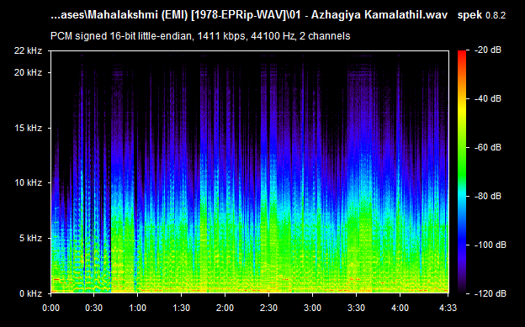Click the spek 0.8.2 version label
Screen dimensions: 525x327
481,15
